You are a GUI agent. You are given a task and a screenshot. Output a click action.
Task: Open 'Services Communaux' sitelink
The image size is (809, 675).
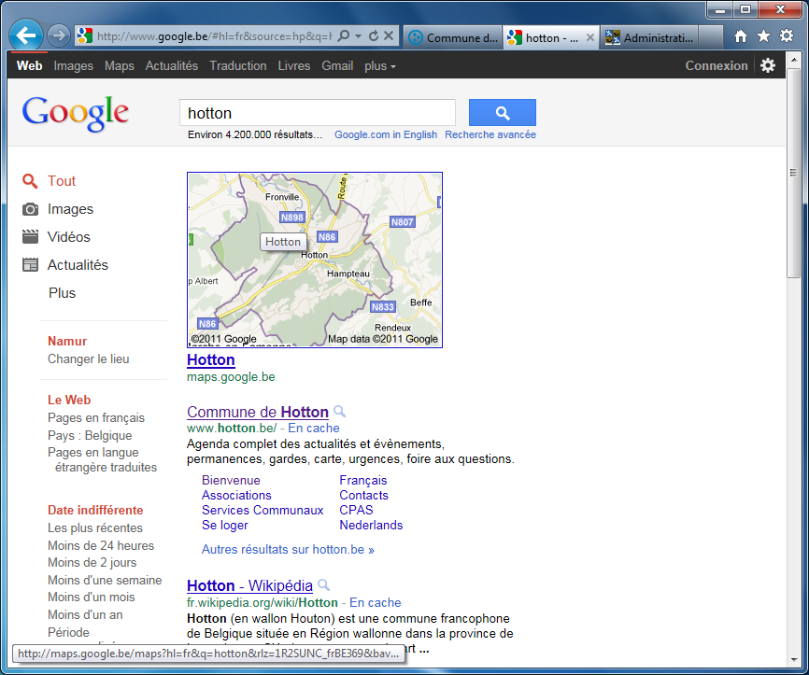click(263, 510)
